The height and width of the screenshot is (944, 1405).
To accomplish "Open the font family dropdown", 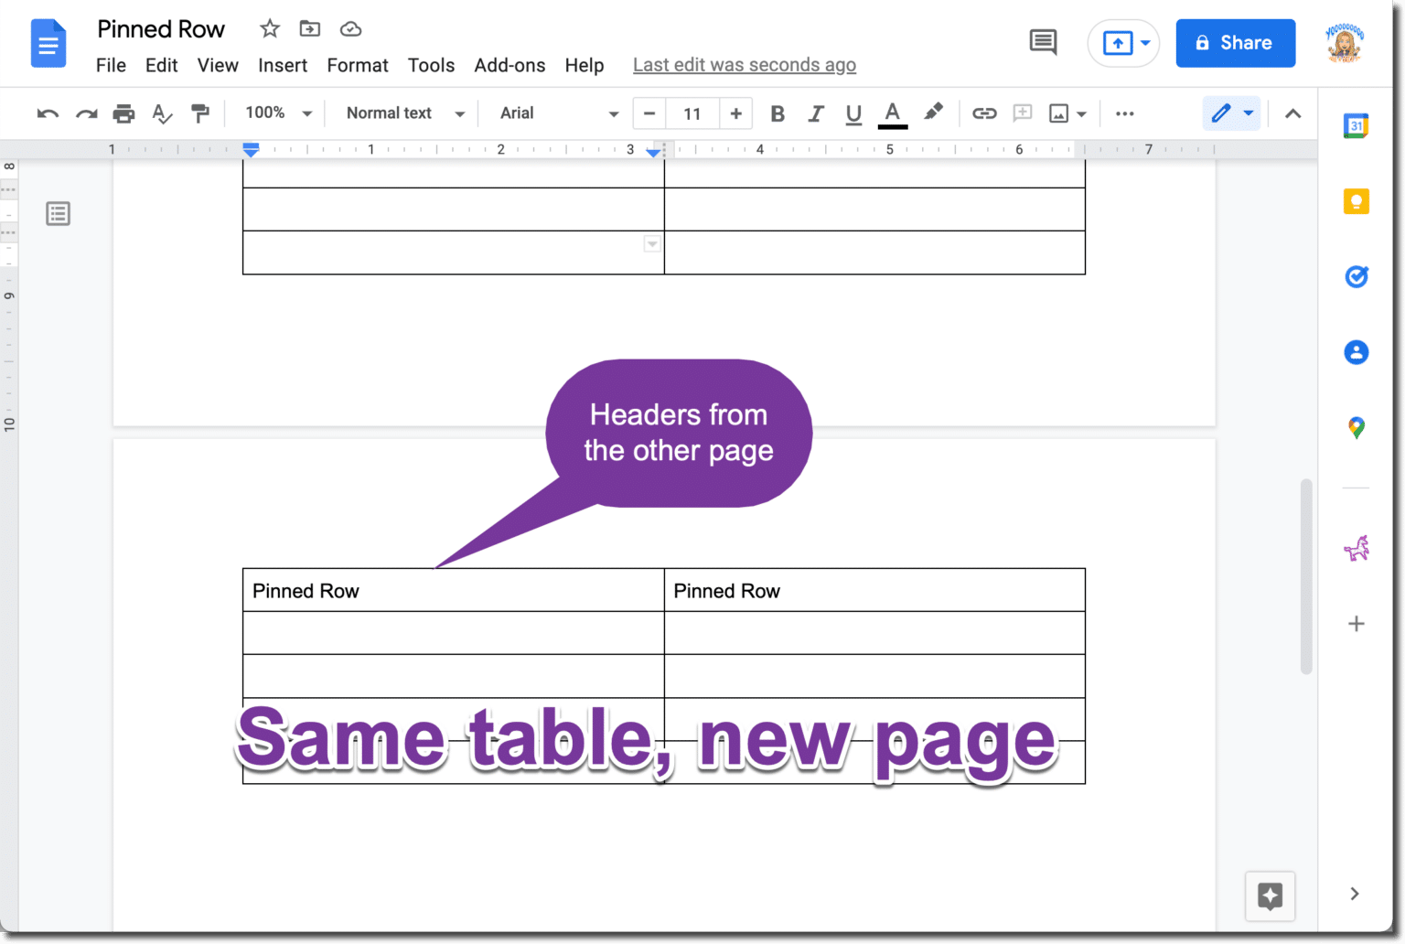I will pyautogui.click(x=555, y=113).
